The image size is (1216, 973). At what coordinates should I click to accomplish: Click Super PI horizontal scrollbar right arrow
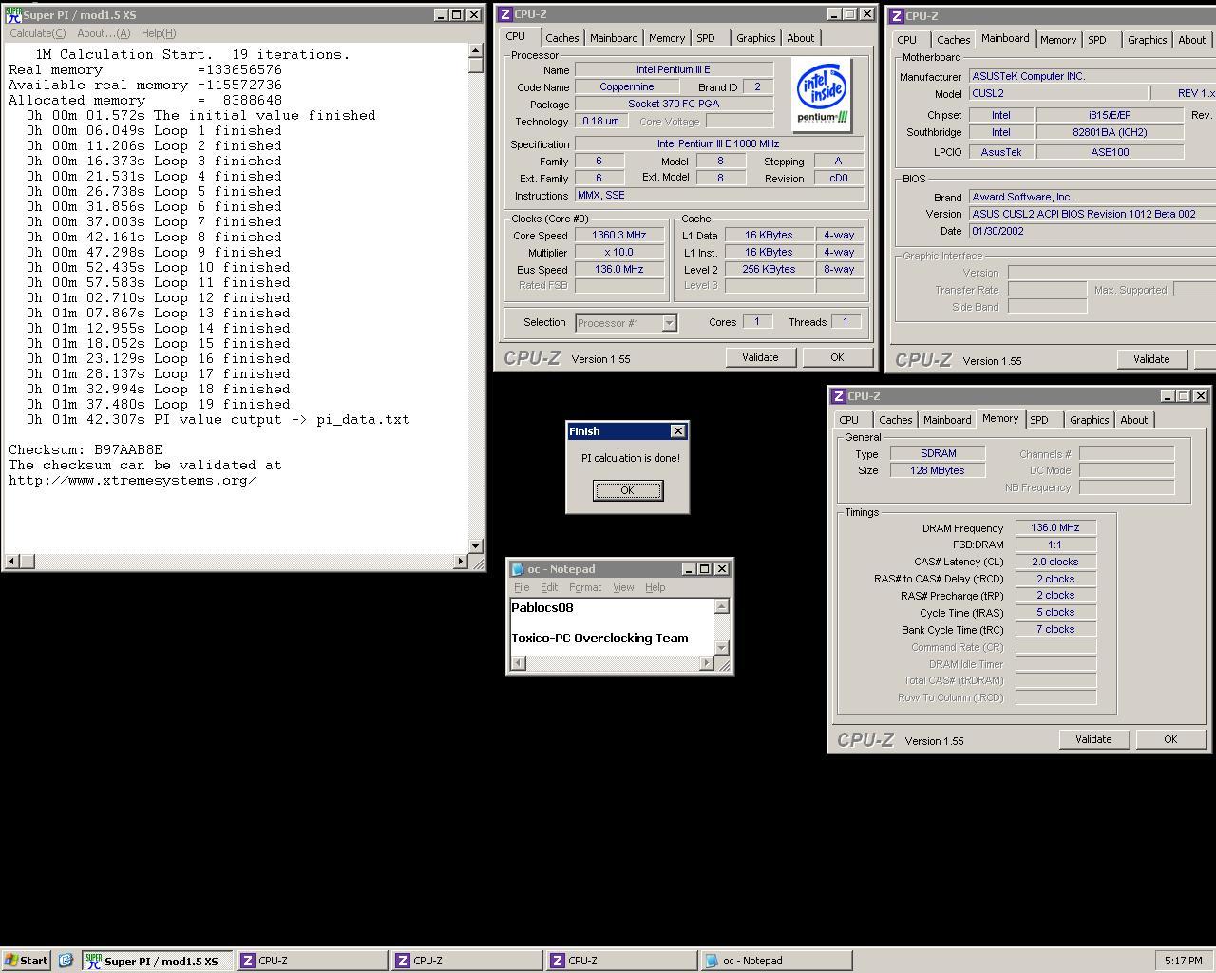pos(461,562)
